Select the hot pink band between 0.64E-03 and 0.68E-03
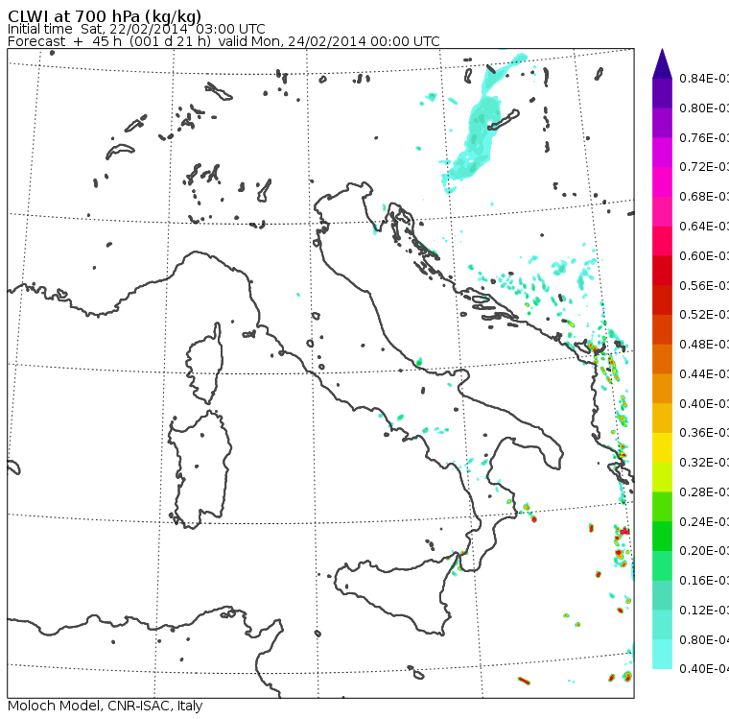The image size is (729, 719). pyautogui.click(x=662, y=211)
